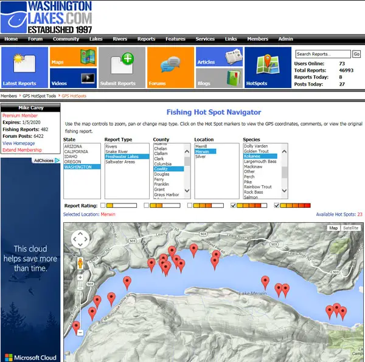Click the Washington Lakes fish logo

14,17
